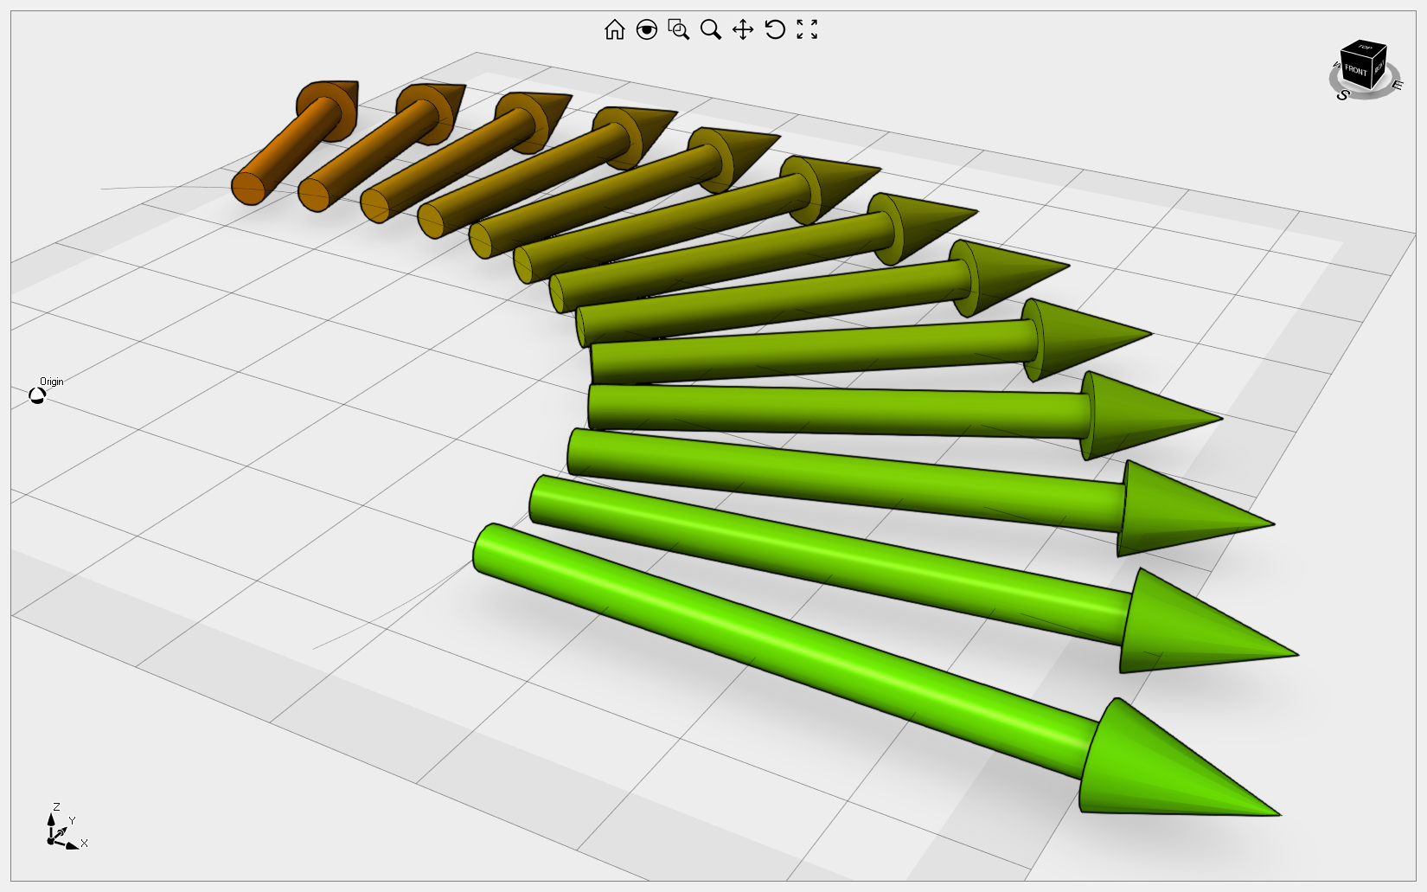Screen dimensions: 1427x892
Task: Click the TOP face of the view cube
Action: click(x=1363, y=47)
